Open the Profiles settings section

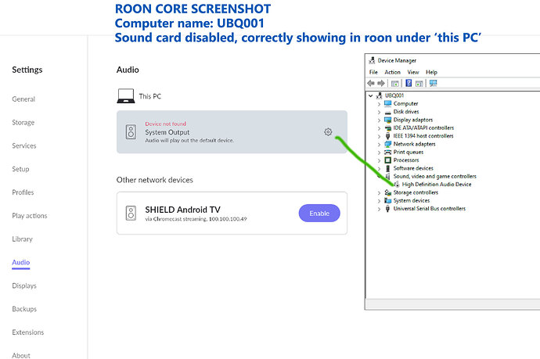(x=23, y=192)
